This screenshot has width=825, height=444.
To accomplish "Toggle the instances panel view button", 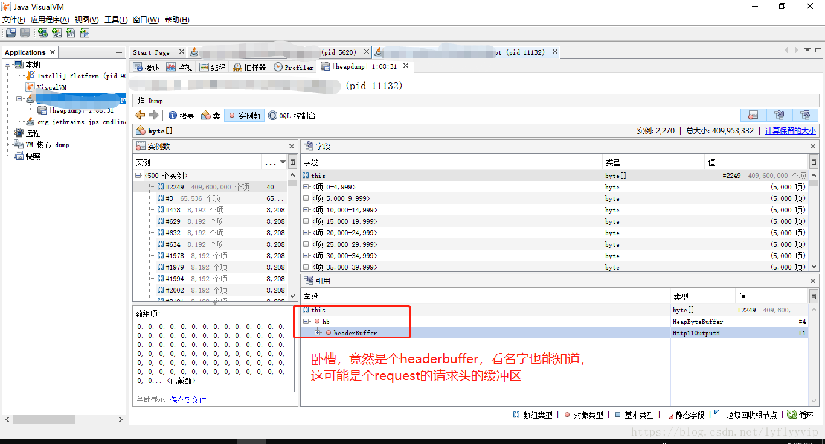I will tap(753, 115).
